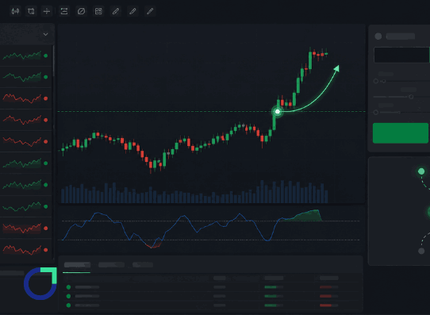Pick the pencil tool right beside the grid icon
430x315 pixels.
point(116,11)
